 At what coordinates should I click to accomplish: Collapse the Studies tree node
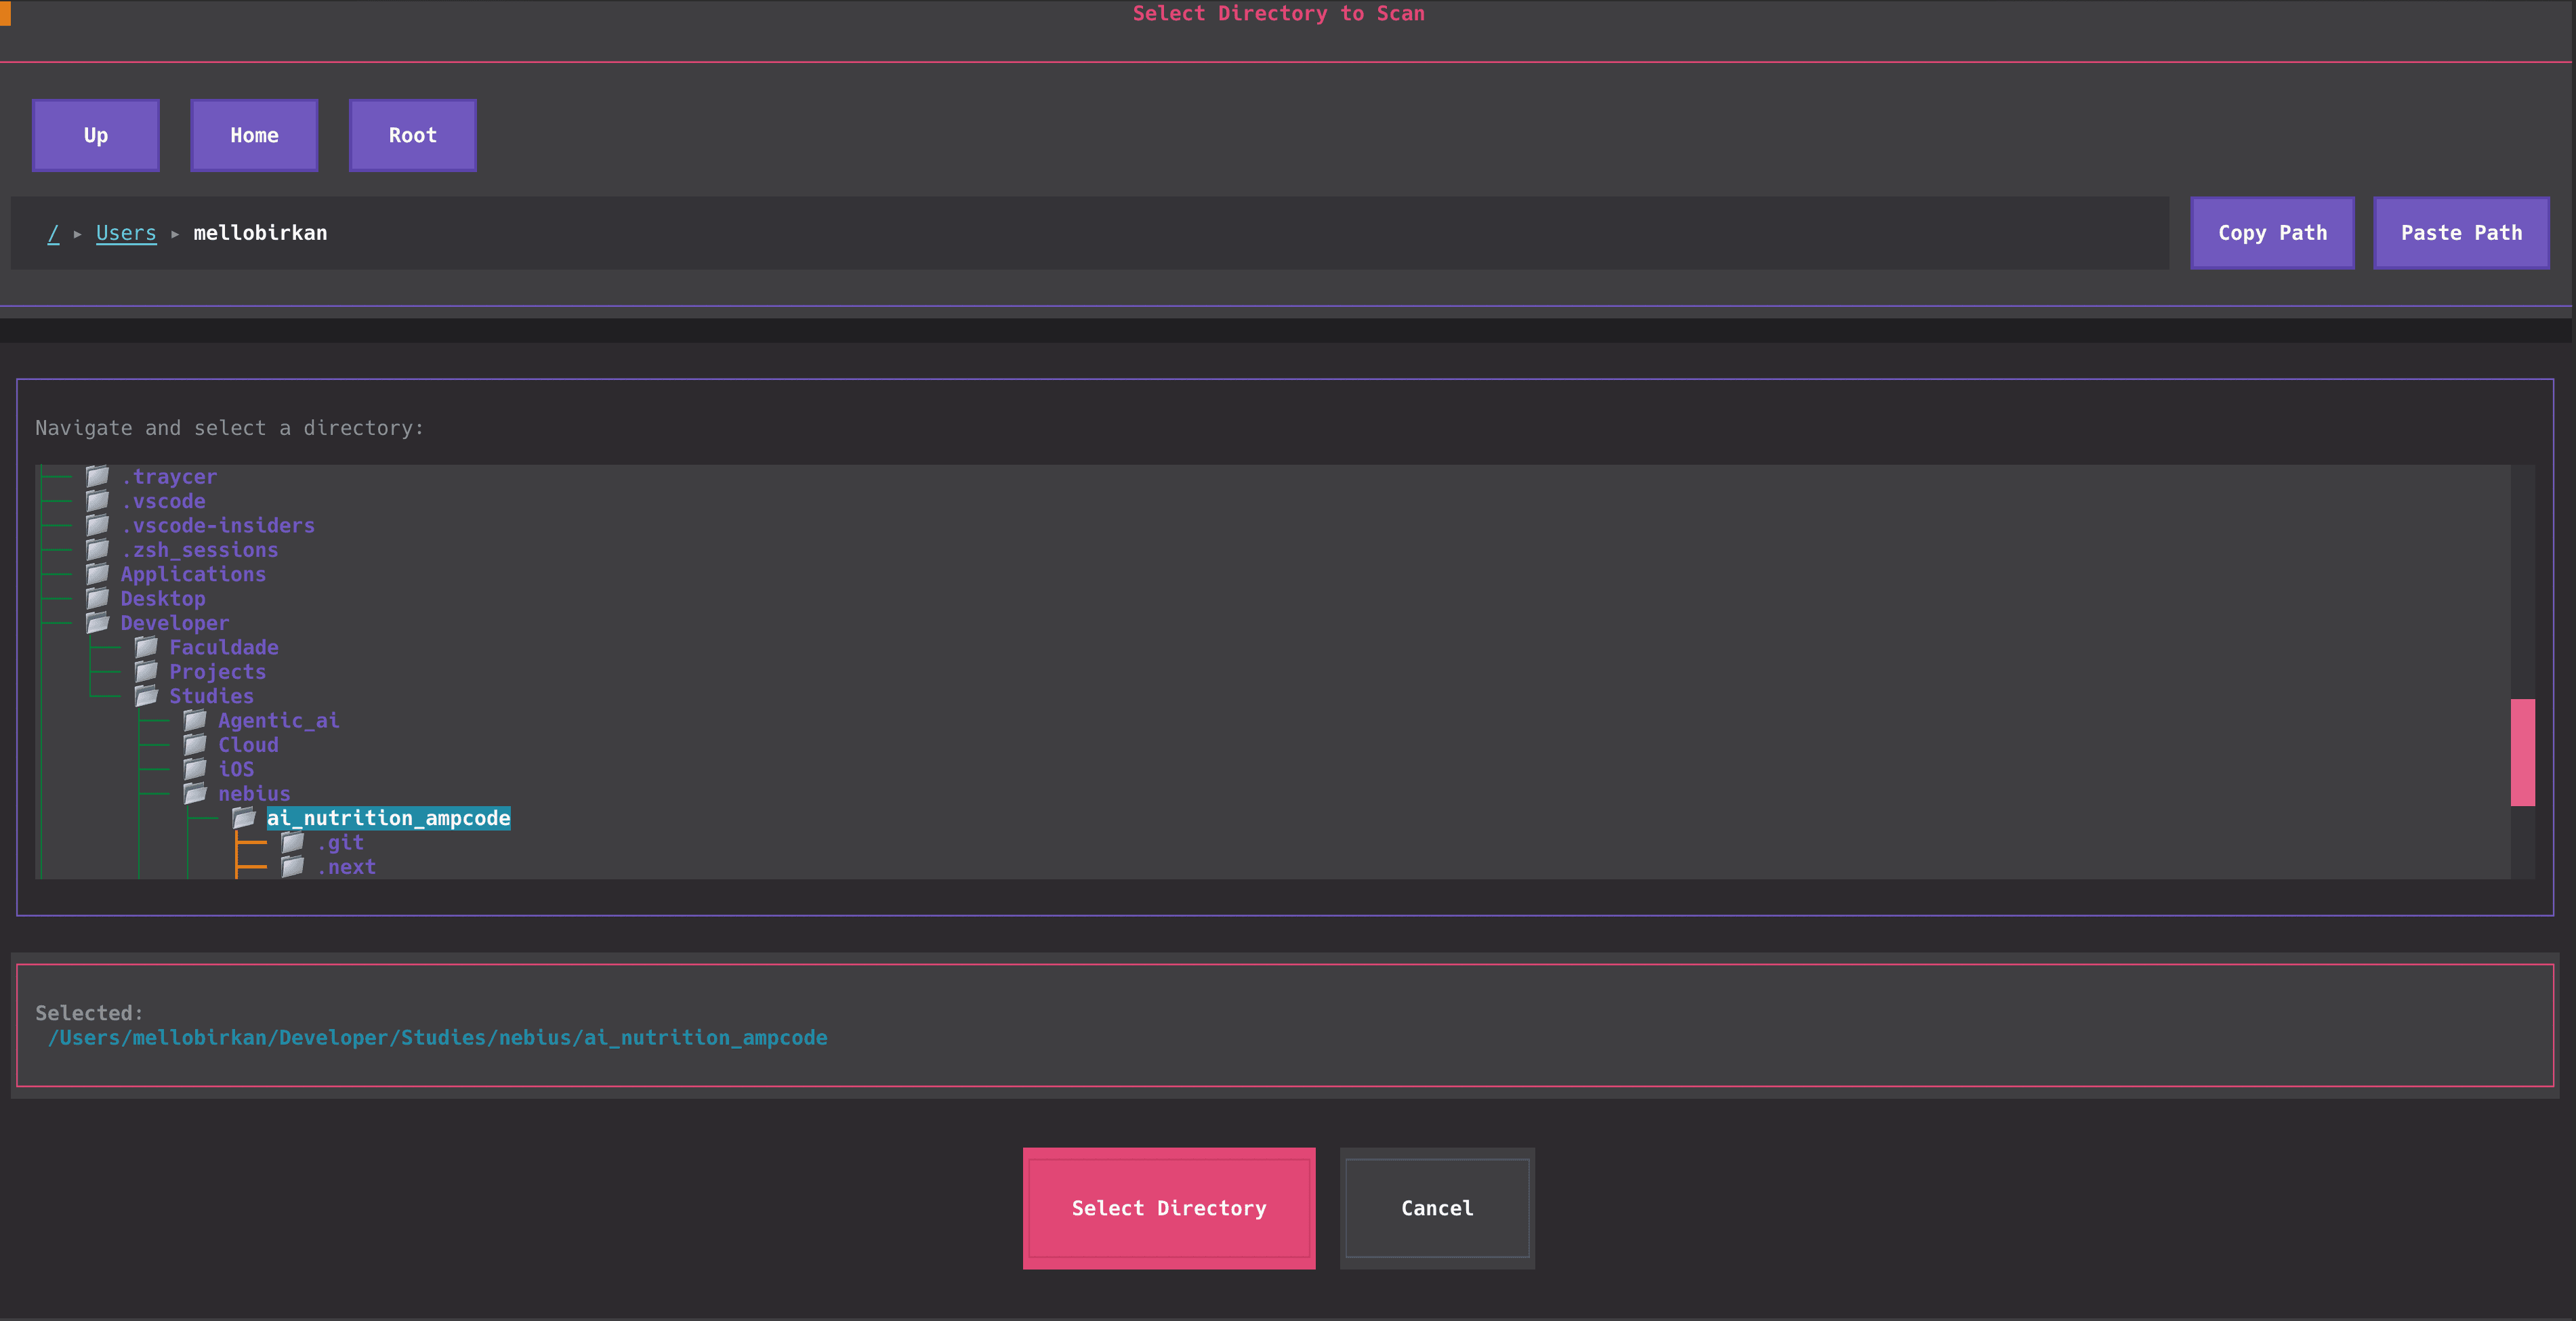click(x=211, y=696)
